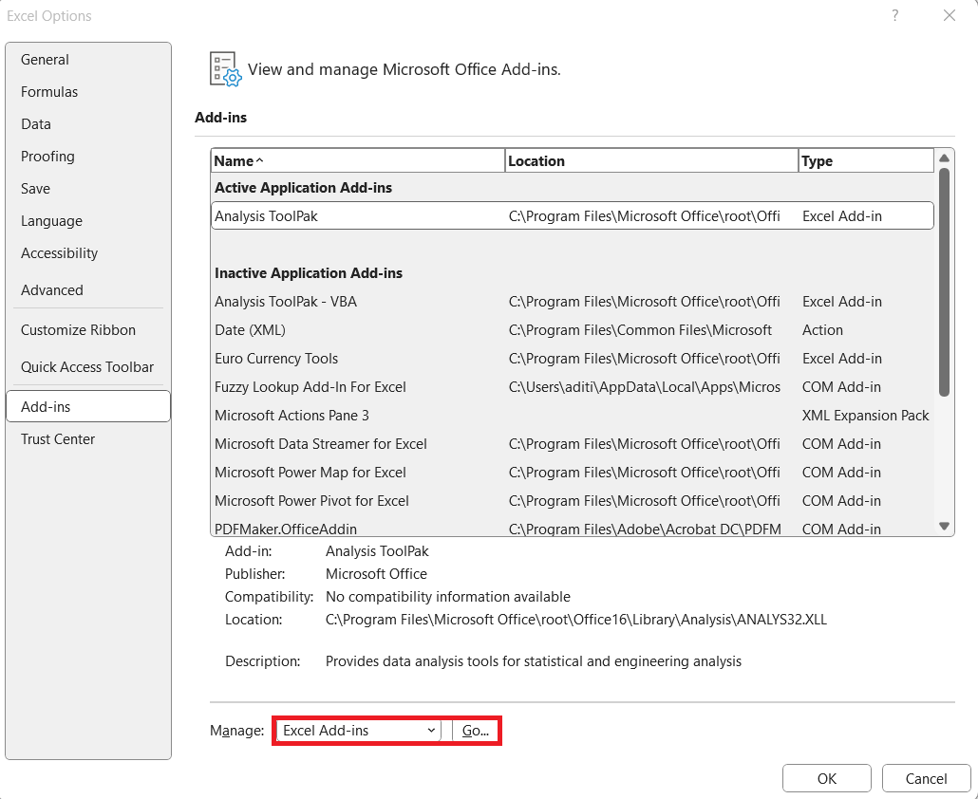Click the add-ins list vertical scrollbar thumb

(x=945, y=282)
